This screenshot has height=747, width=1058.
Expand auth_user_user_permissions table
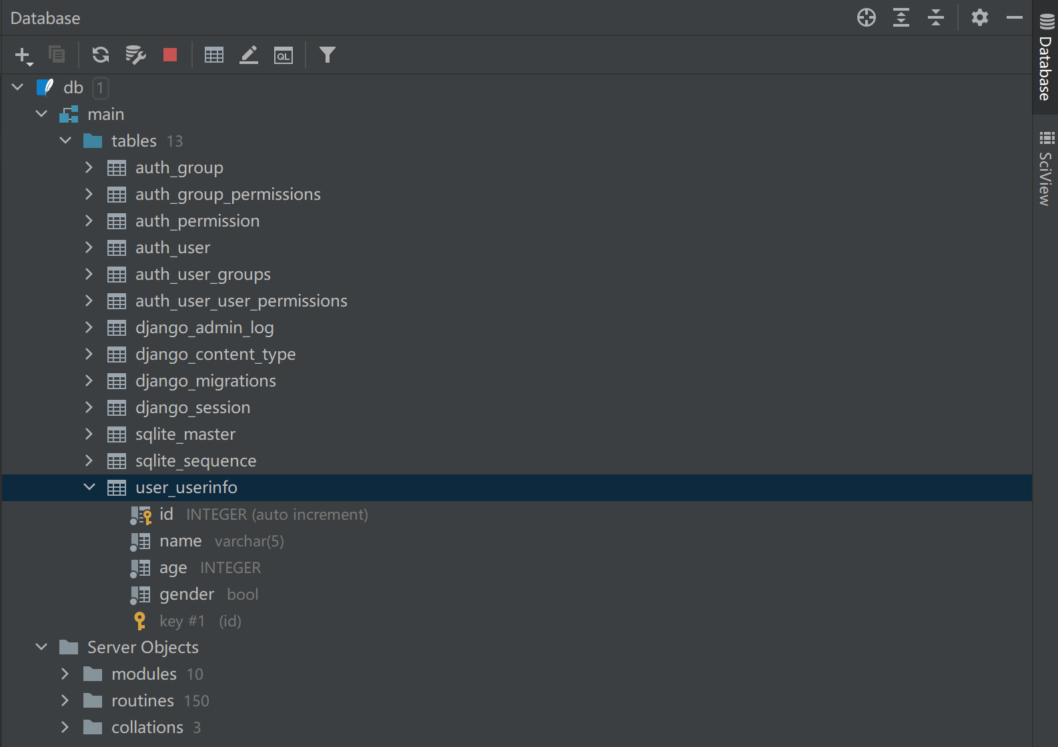(89, 301)
